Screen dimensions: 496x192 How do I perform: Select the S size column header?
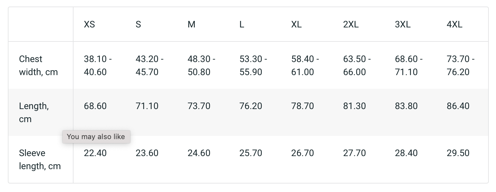tap(138, 24)
